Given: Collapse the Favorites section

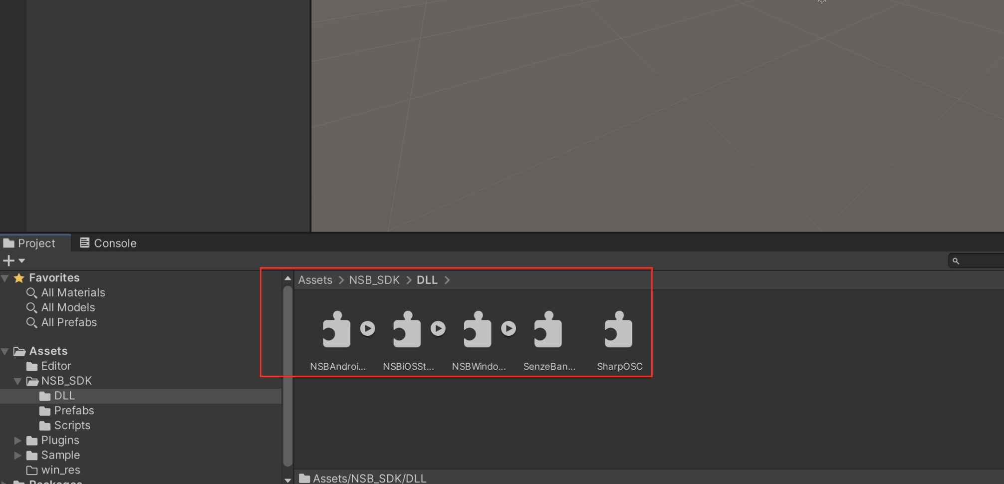Looking at the screenshot, I should point(5,278).
